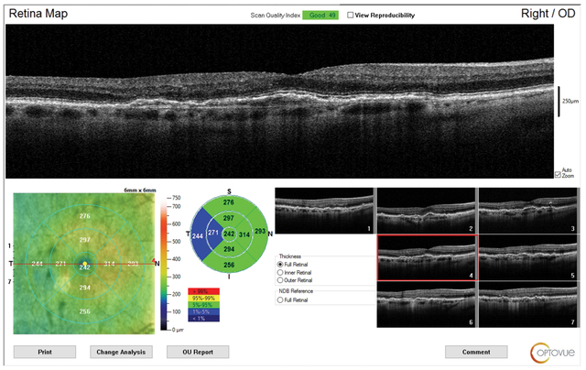Open scan thumbnail number 2
The height and width of the screenshot is (370, 586).
click(427, 211)
